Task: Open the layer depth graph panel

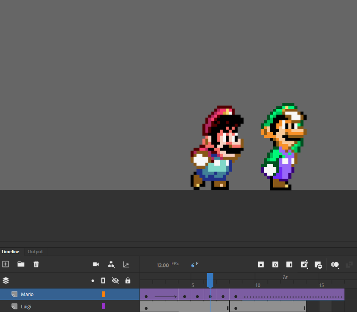Action: tap(126, 264)
